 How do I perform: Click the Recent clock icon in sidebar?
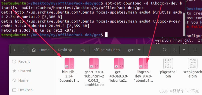[x=14, y=62]
